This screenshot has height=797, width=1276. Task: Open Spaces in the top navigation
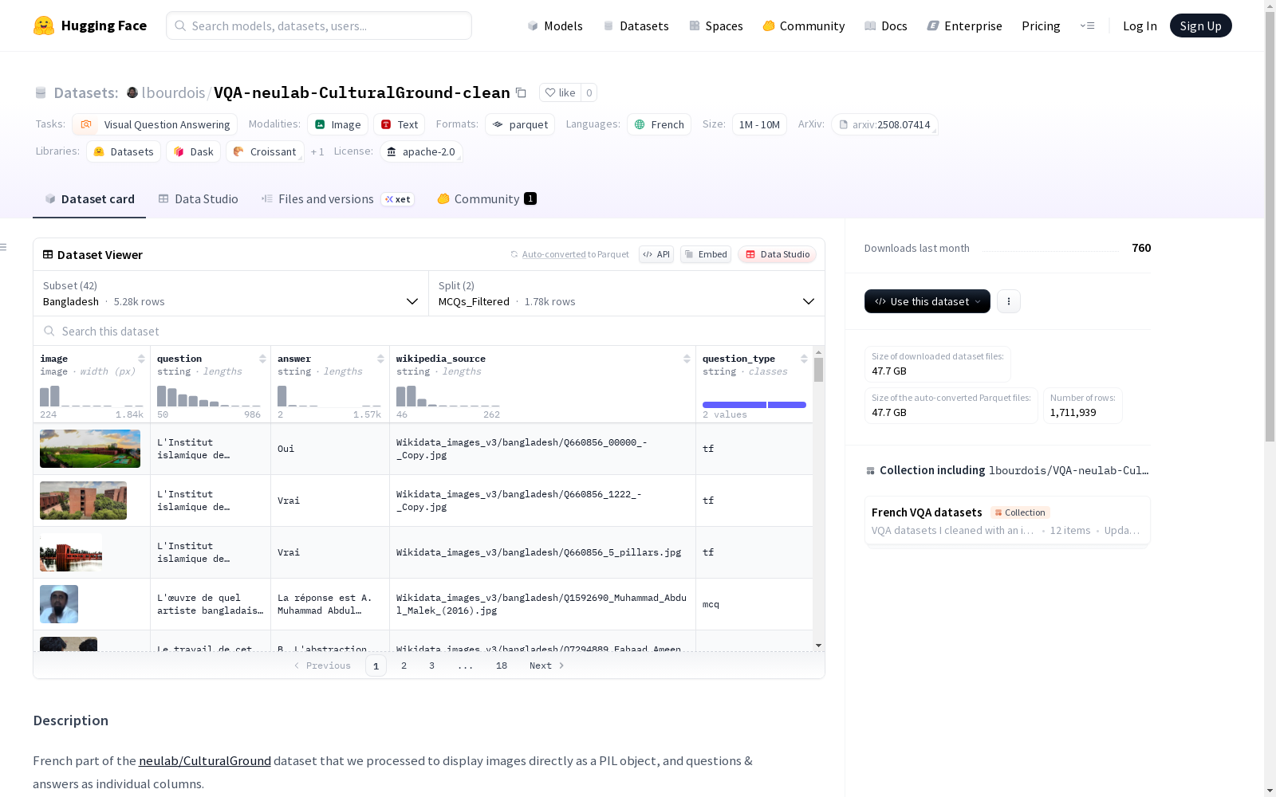click(x=716, y=26)
